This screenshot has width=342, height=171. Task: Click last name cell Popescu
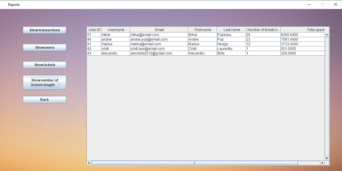(231, 35)
